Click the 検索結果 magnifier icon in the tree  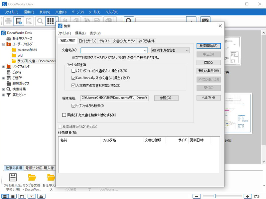point(9,89)
